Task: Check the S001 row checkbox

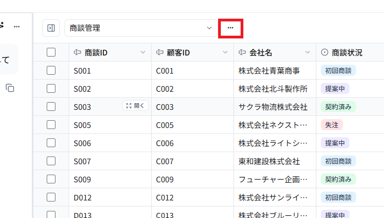Action: [51, 70]
